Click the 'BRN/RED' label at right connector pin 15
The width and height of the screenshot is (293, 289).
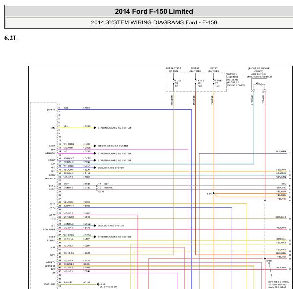coord(281,253)
